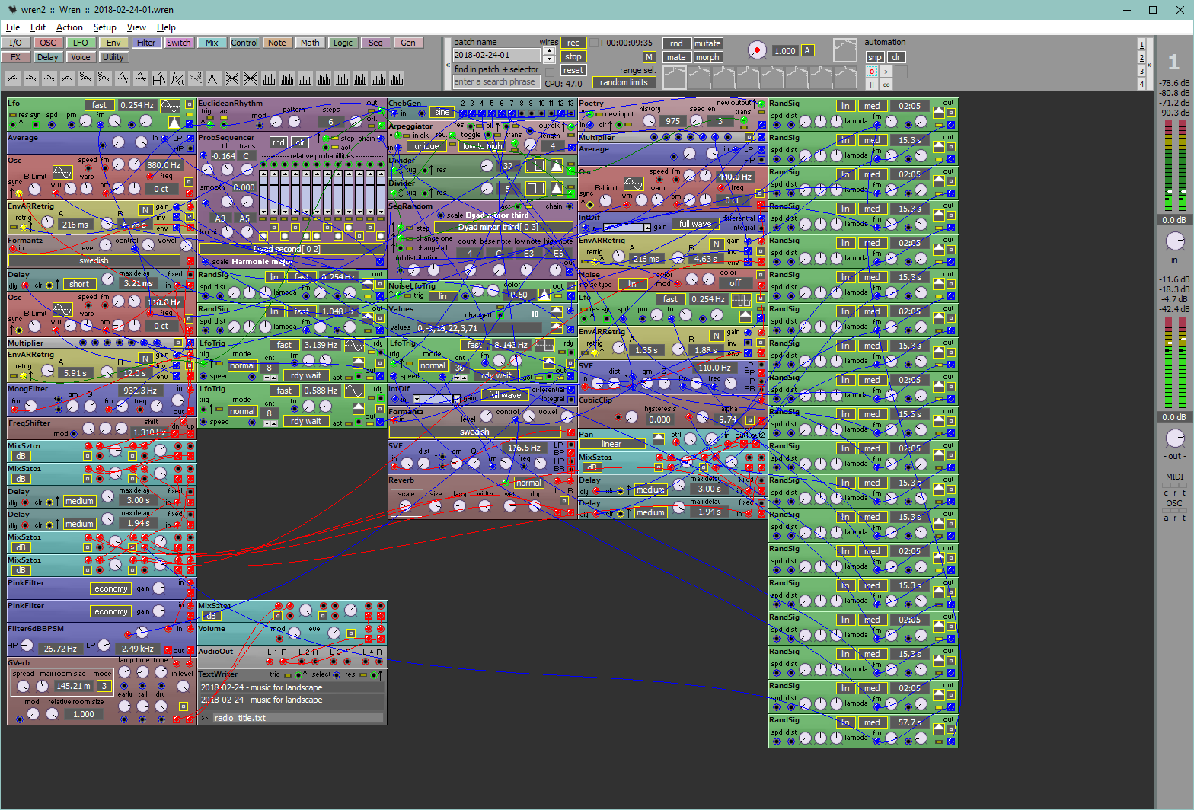Open the normal selector in the Reverb module
Screen dimensions: 1194x810
click(x=528, y=483)
